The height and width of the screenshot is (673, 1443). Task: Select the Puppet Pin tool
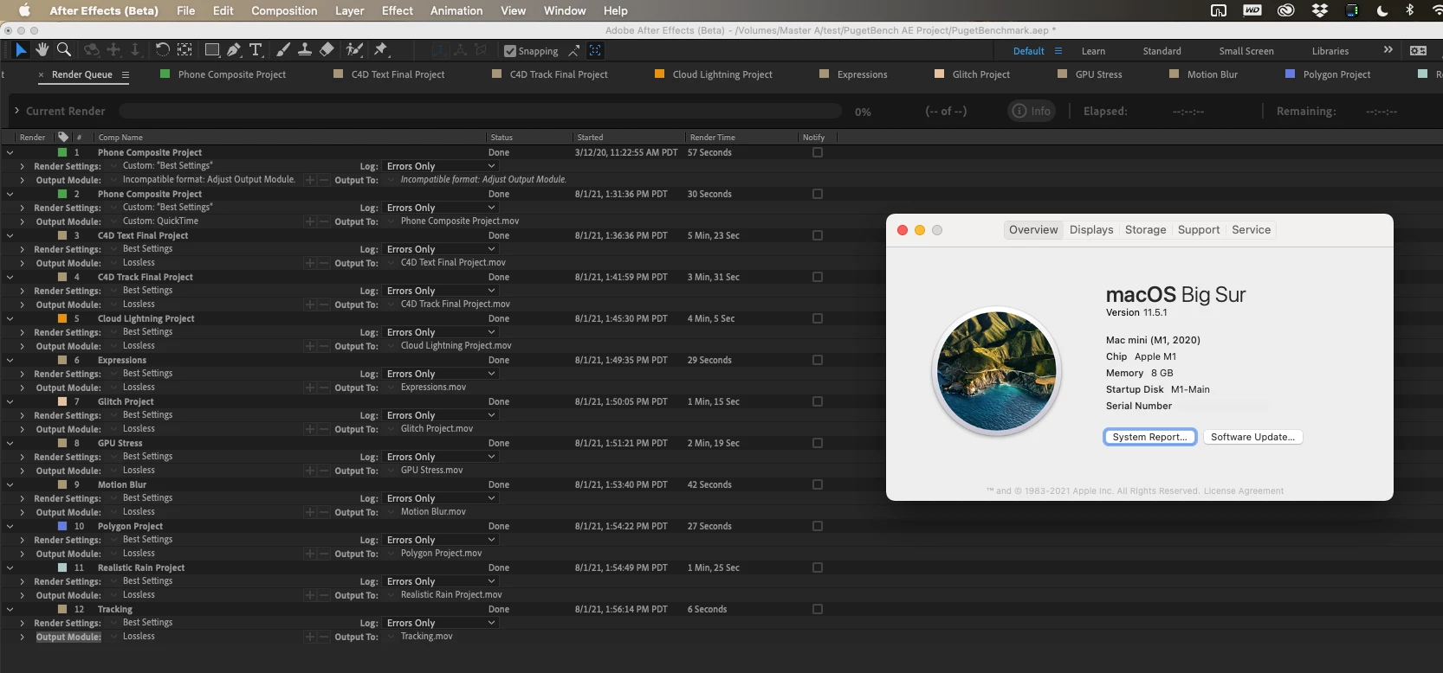pyautogui.click(x=380, y=50)
